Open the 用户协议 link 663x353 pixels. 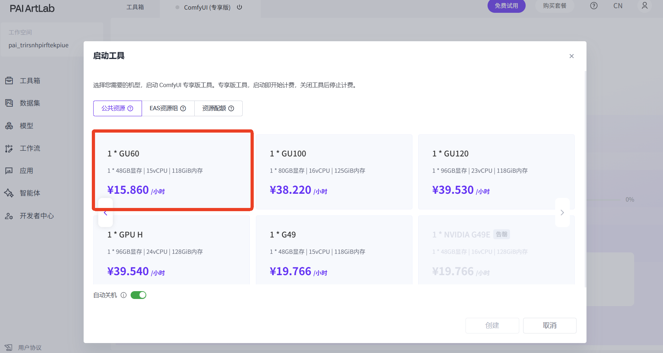tap(30, 348)
